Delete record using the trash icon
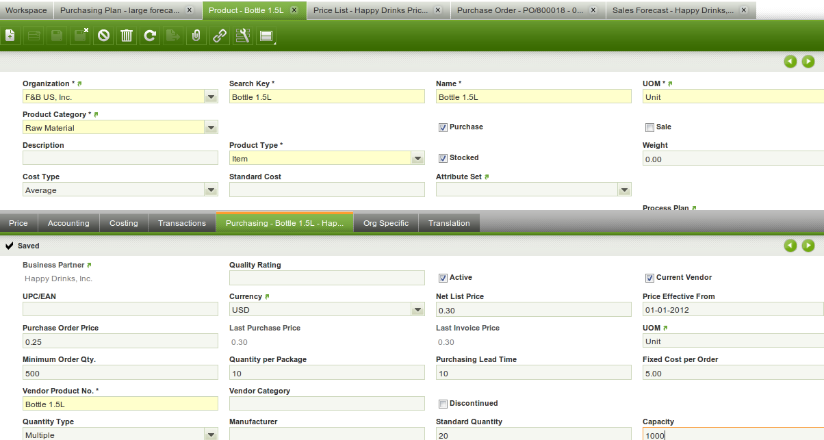Viewport: 824px width, 440px height. pyautogui.click(x=126, y=36)
